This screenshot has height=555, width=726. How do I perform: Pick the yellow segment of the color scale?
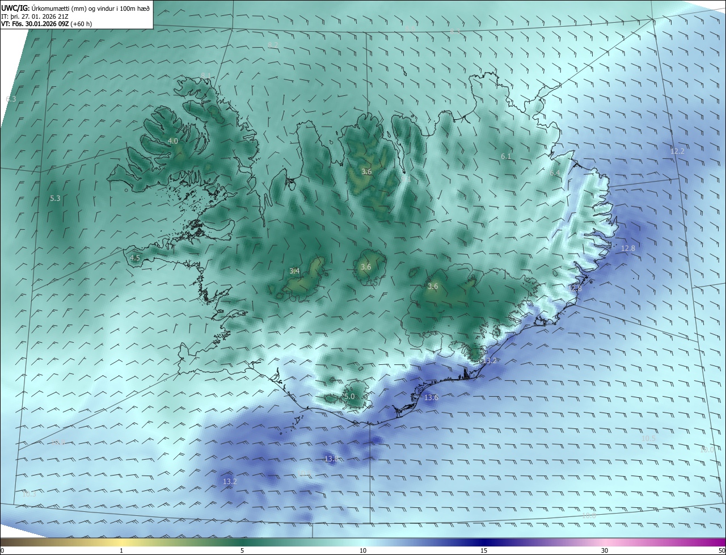point(121,543)
